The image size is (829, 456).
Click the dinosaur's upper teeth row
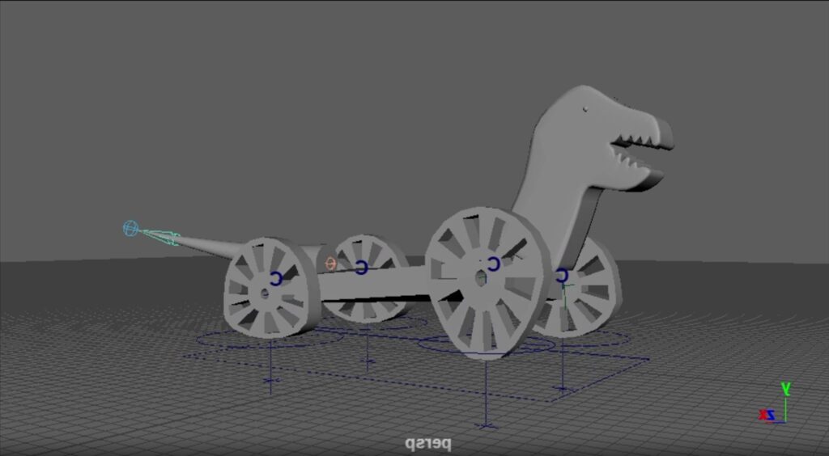[x=636, y=141]
